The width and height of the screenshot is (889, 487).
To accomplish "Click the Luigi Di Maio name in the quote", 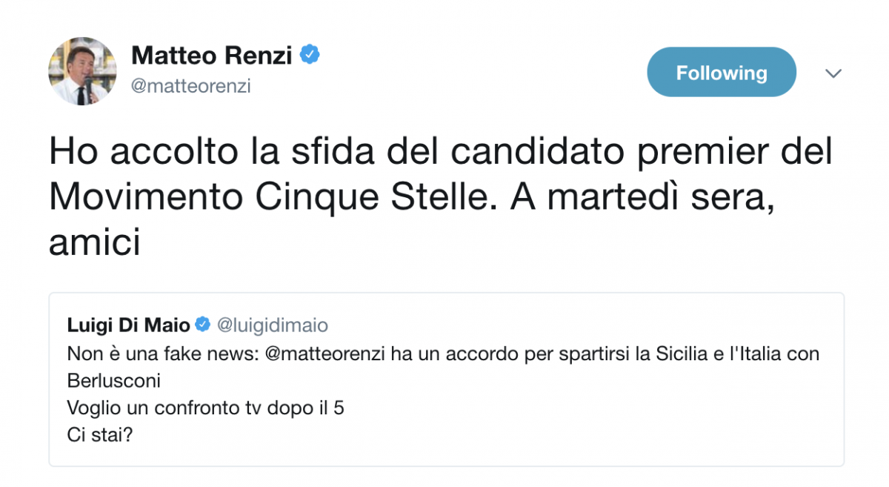I will 129,325.
